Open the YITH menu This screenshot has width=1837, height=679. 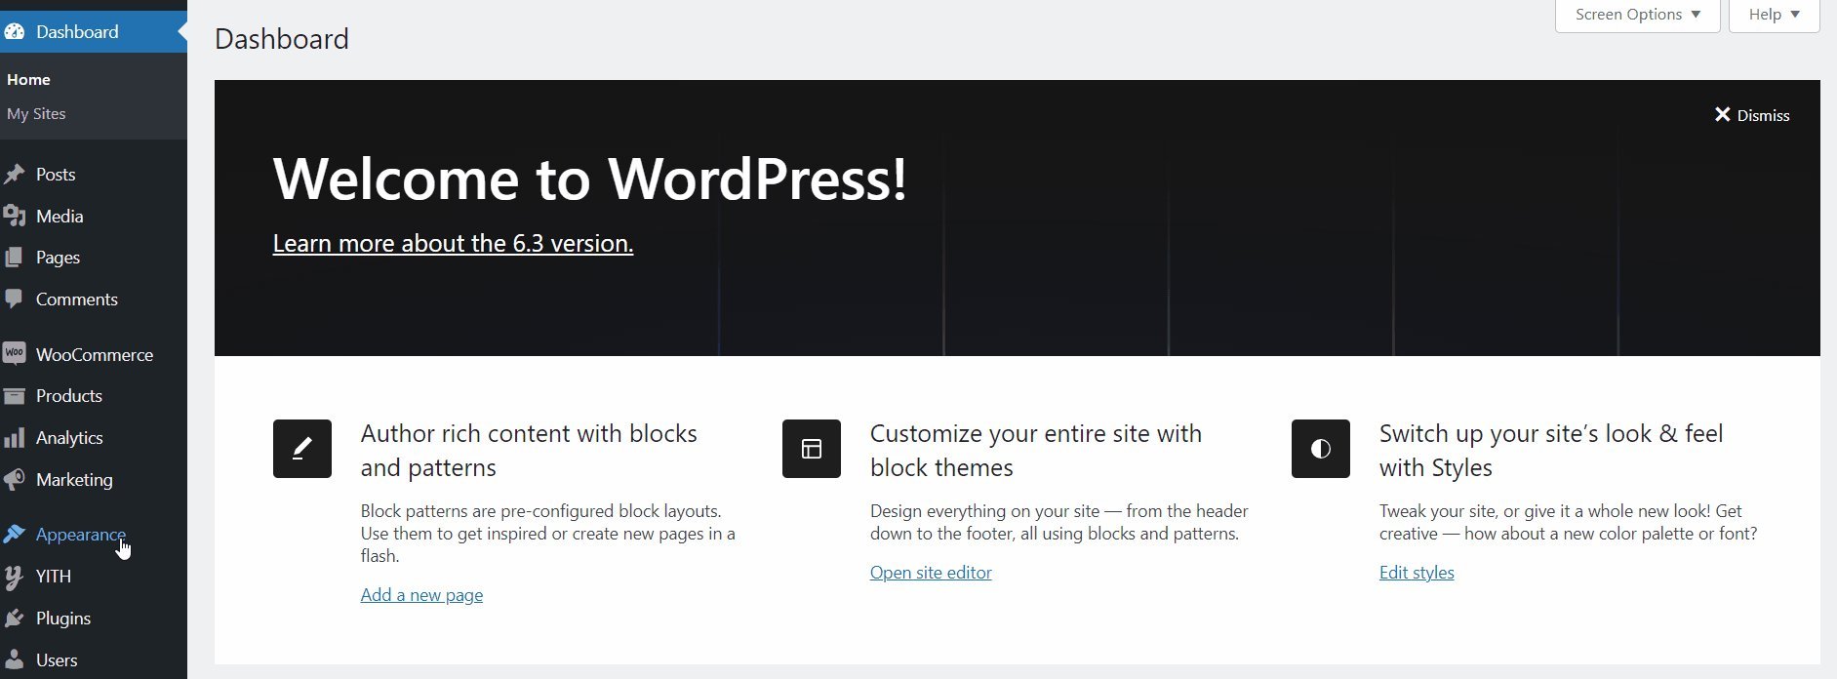pyautogui.click(x=94, y=577)
